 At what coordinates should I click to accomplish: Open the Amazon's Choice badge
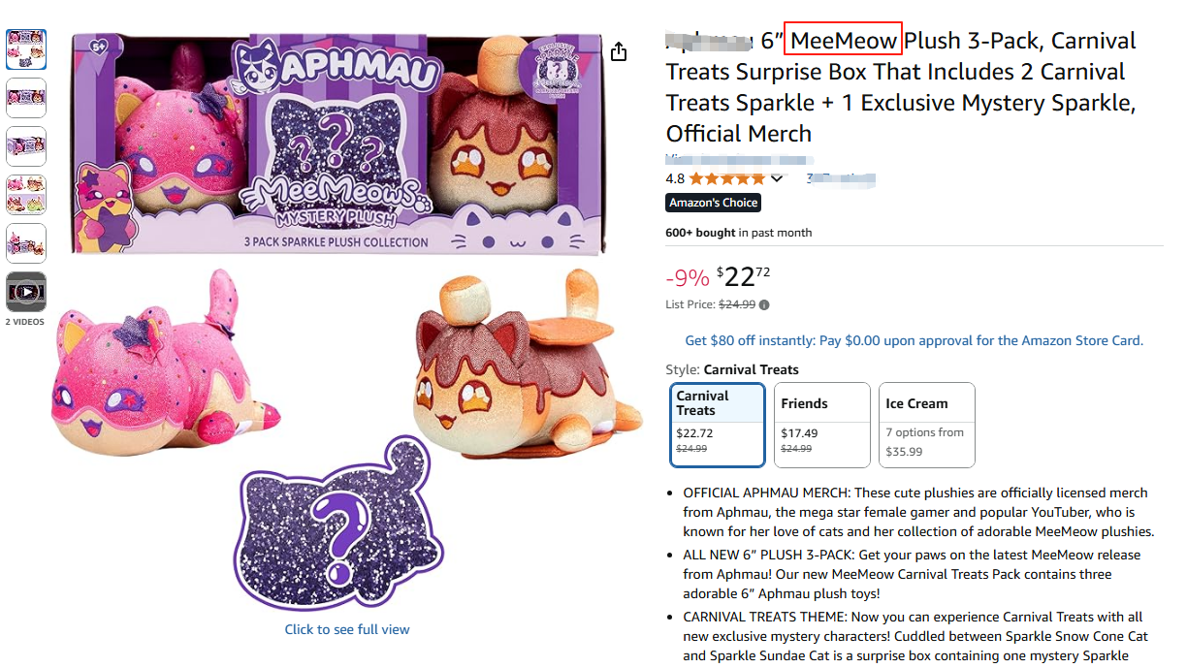coord(713,203)
